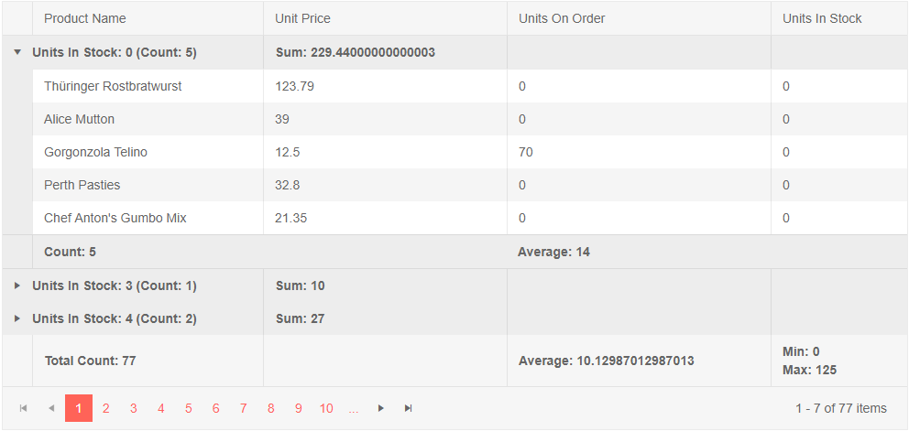This screenshot has width=909, height=431.
Task: Sort by Unit Price column header
Action: (302, 18)
